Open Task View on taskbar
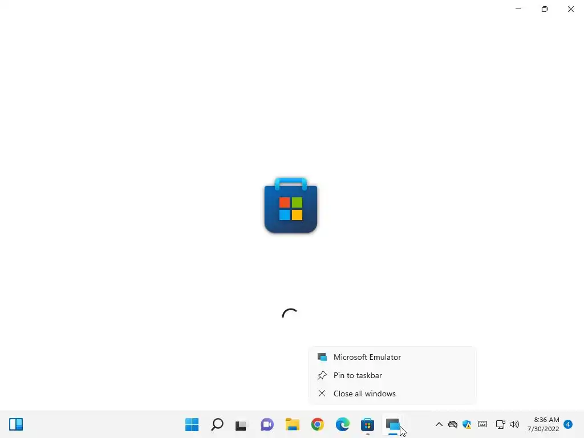The height and width of the screenshot is (438, 584). (x=242, y=425)
